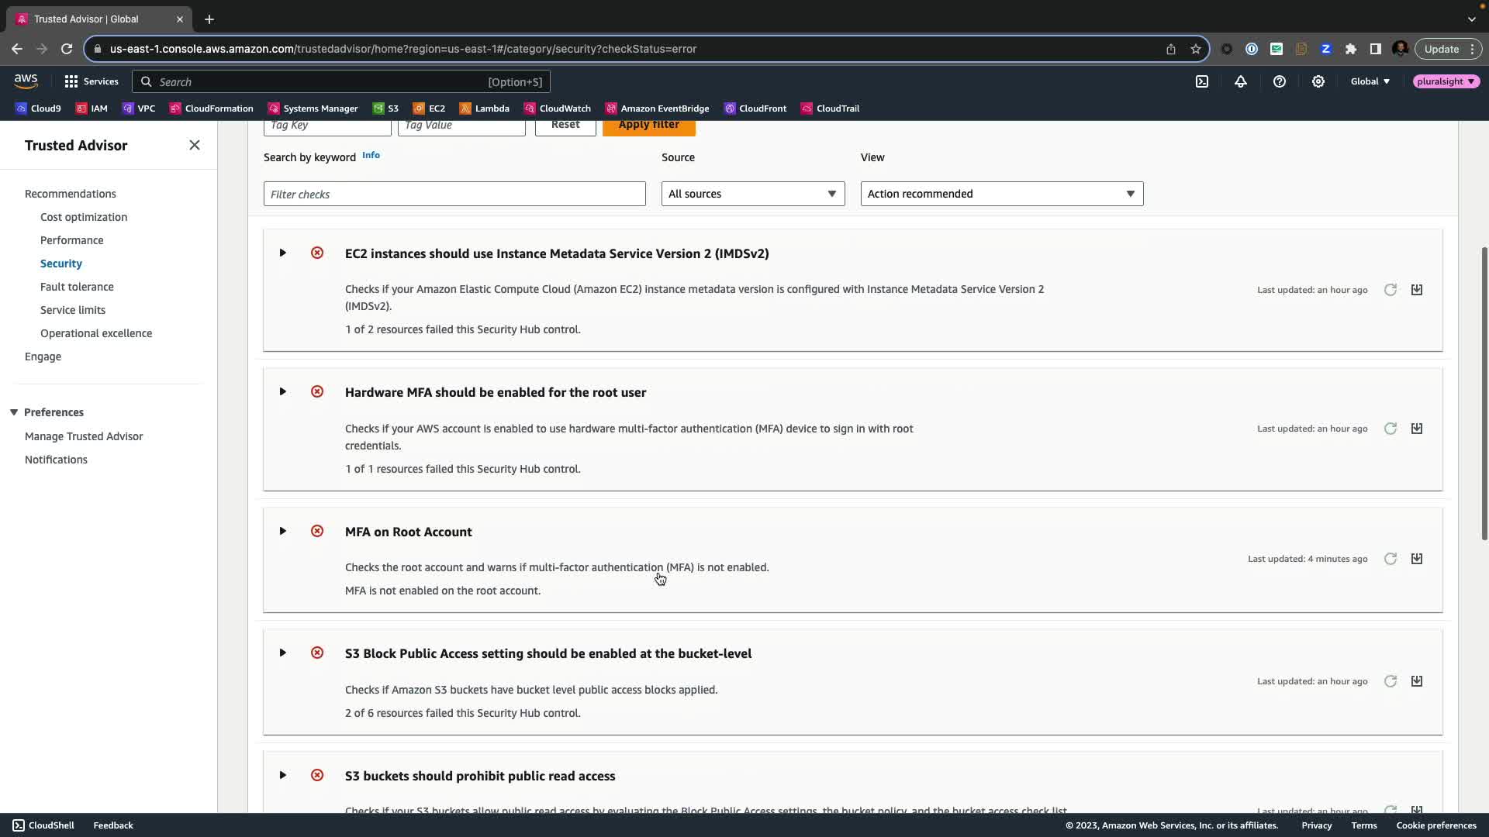1489x837 pixels.
Task: Open the AWS CloudShell icon in top bar
Action: tap(1201, 81)
